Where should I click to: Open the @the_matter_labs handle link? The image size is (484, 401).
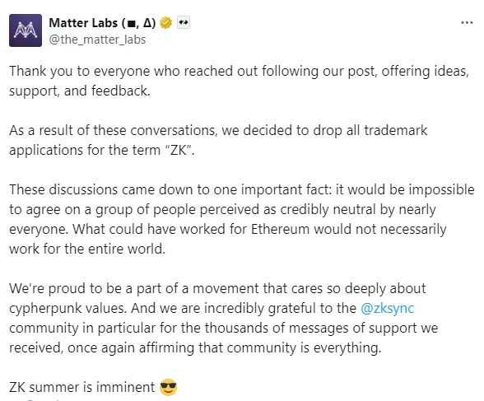pyautogui.click(x=97, y=40)
